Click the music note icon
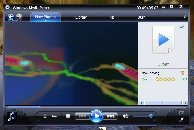Image resolution: width=194 pixels, height=130 pixels. click(12, 116)
